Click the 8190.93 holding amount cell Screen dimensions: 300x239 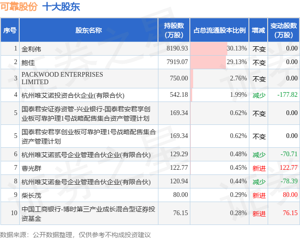coord(177,49)
